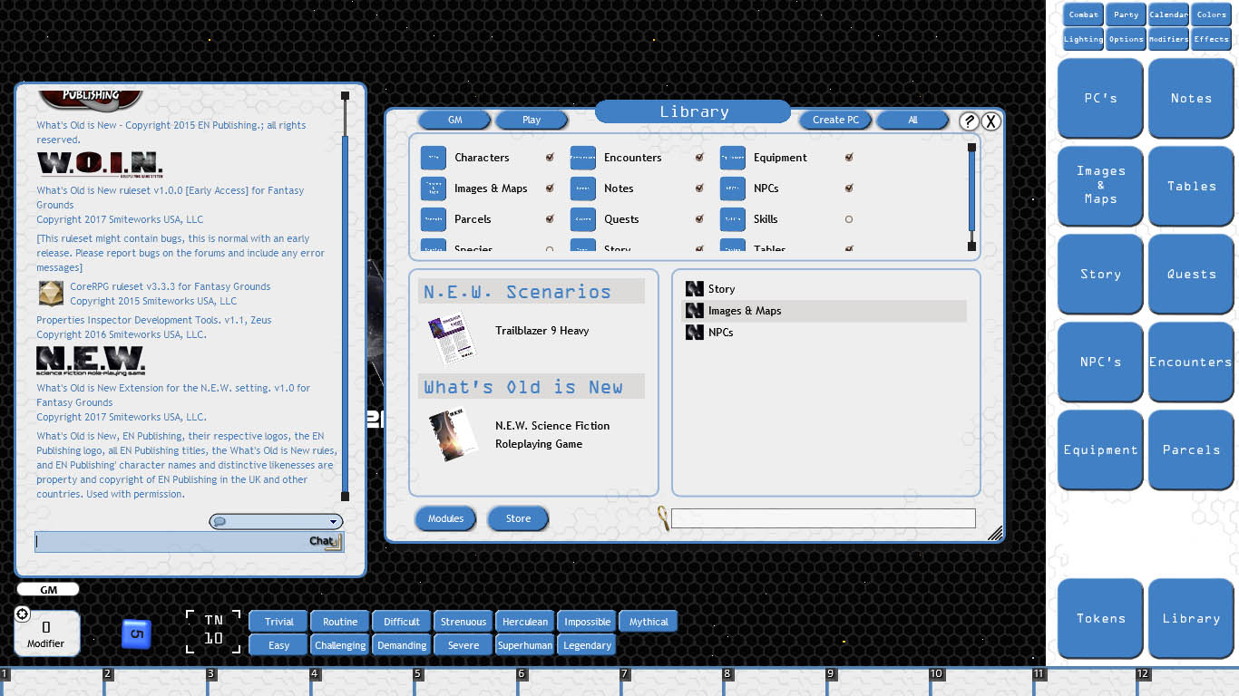Click inside the chat input field

click(x=163, y=541)
